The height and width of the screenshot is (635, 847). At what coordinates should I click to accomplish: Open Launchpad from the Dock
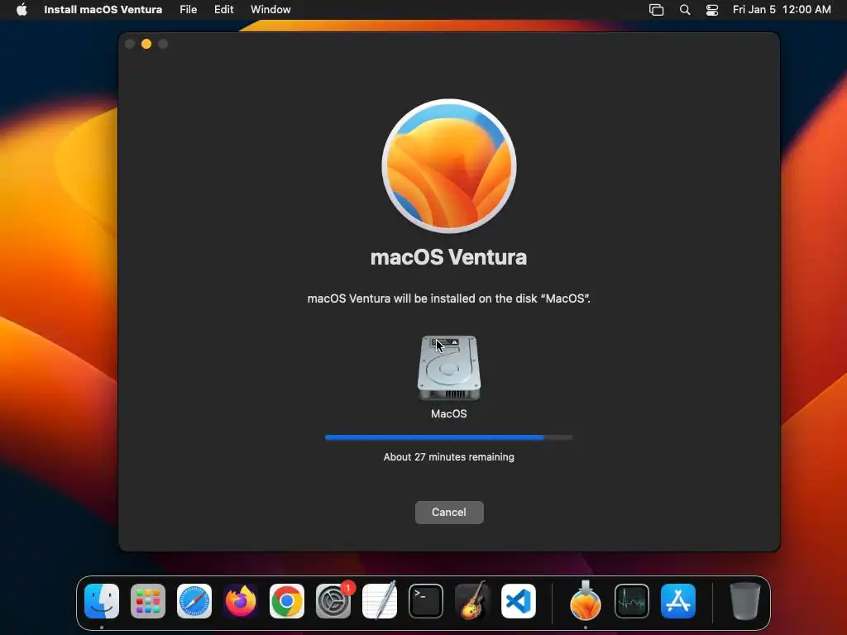coord(148,600)
